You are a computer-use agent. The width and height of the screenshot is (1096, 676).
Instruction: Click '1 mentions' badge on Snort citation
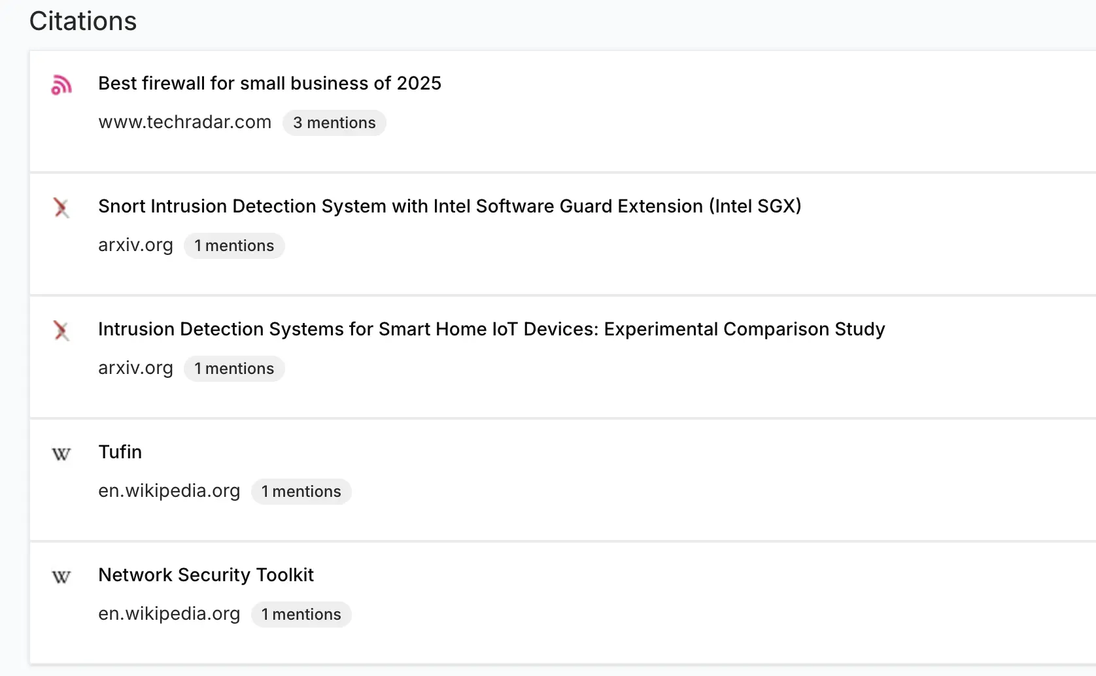pyautogui.click(x=234, y=246)
